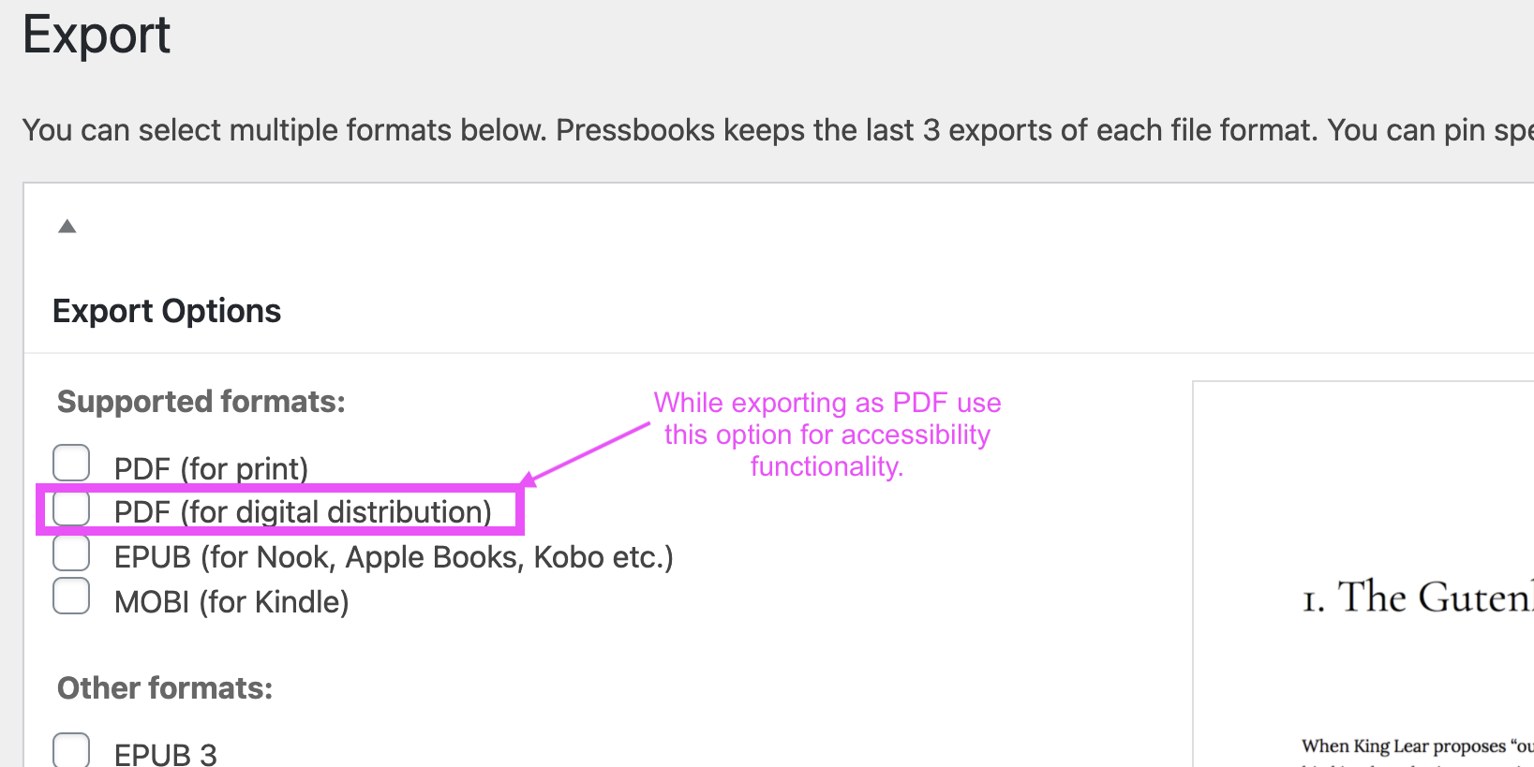Enable the EPUB 3 export format
This screenshot has width=1534, height=767.
pyautogui.click(x=70, y=749)
